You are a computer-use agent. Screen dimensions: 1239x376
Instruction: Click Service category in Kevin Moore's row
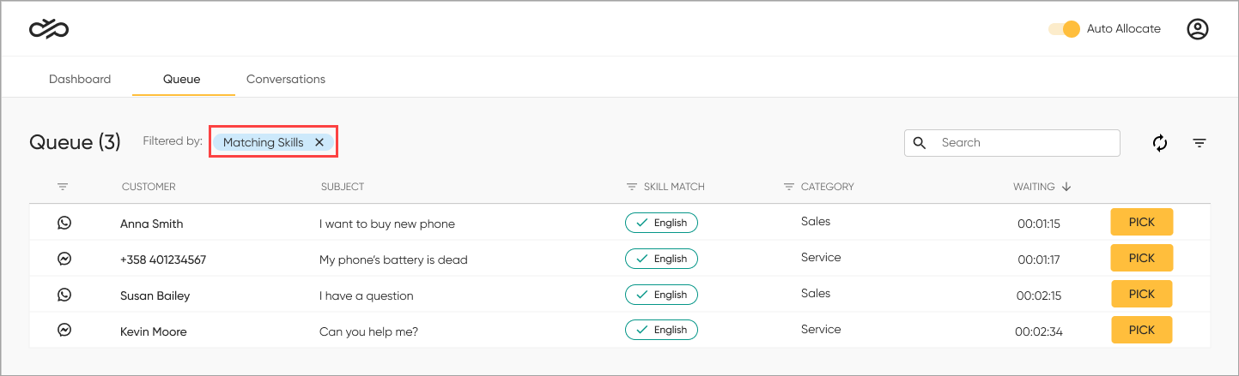click(821, 329)
